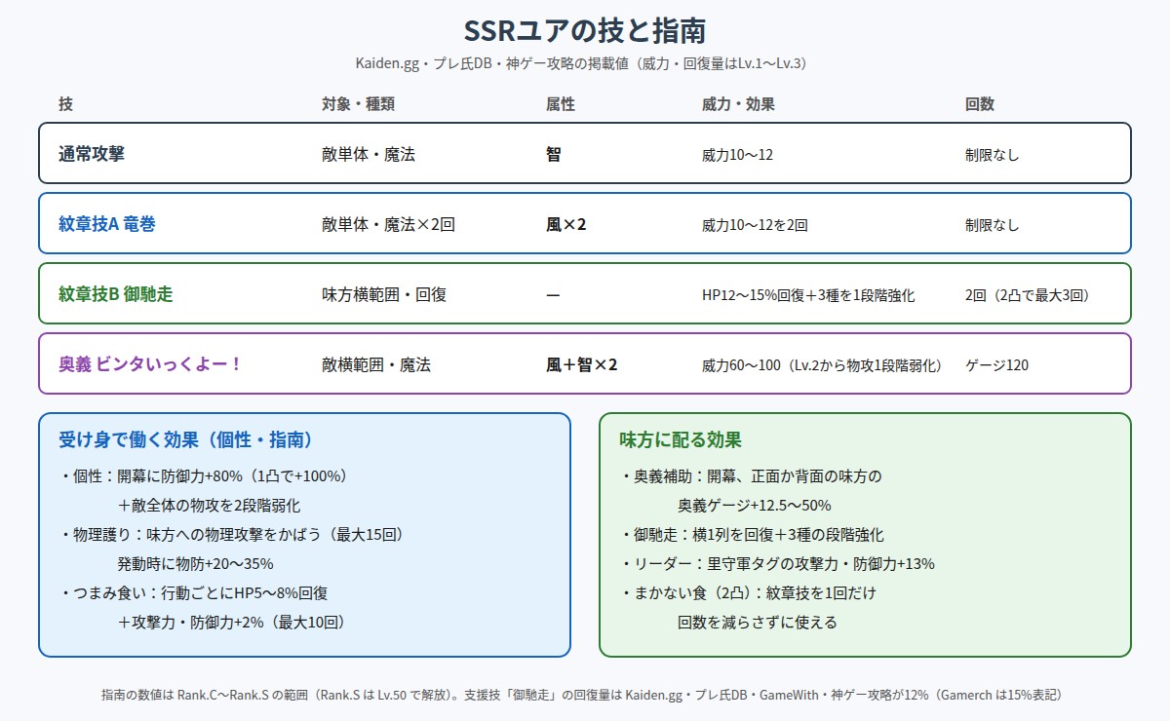Click line '・個性：開幕に防御力+80%（1凸で+100%）'
1170x721 pixels.
click(204, 476)
